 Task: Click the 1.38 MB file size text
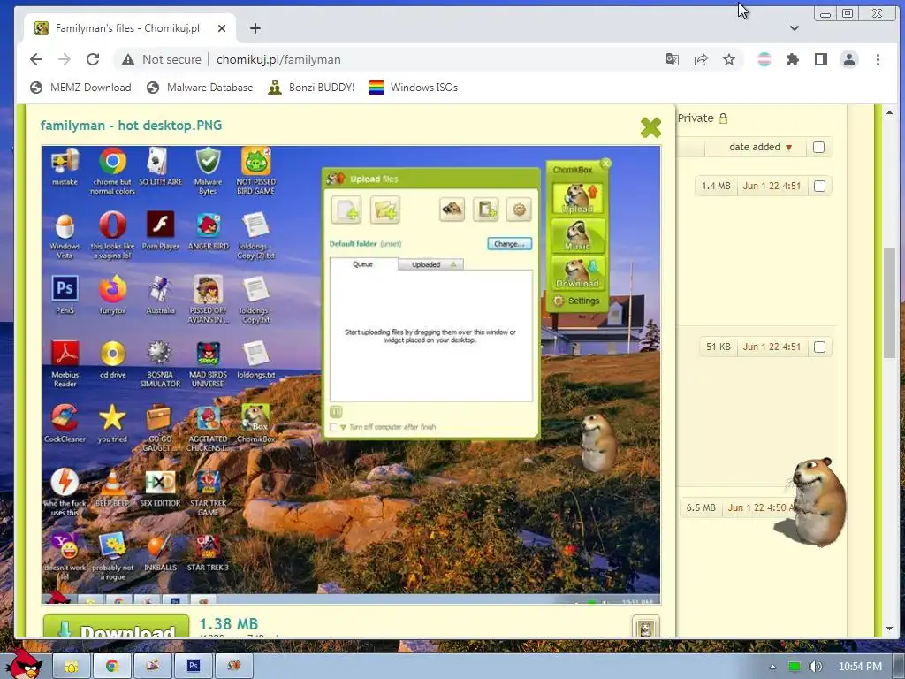pyautogui.click(x=229, y=624)
